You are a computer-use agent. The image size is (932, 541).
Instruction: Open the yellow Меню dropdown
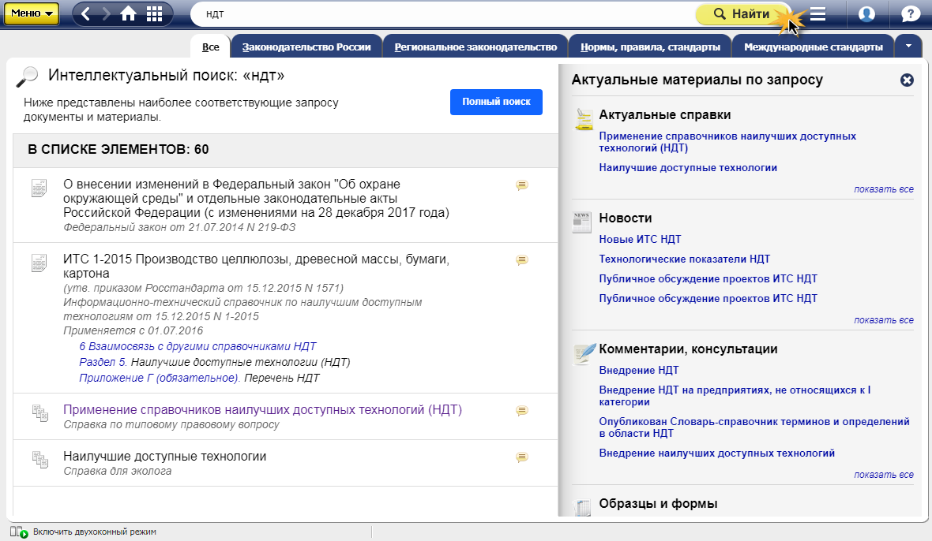32,13
